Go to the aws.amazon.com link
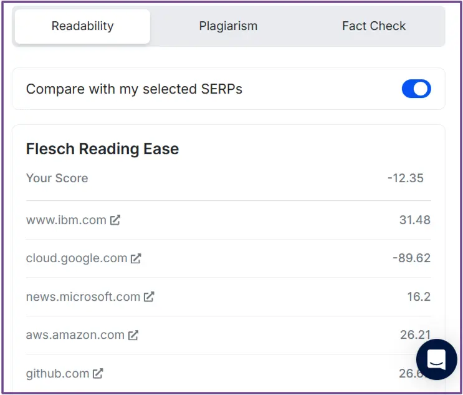Image resolution: width=463 pixels, height=395 pixels. coord(75,335)
